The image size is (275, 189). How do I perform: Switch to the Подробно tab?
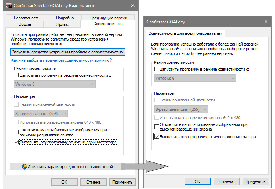point(65,18)
